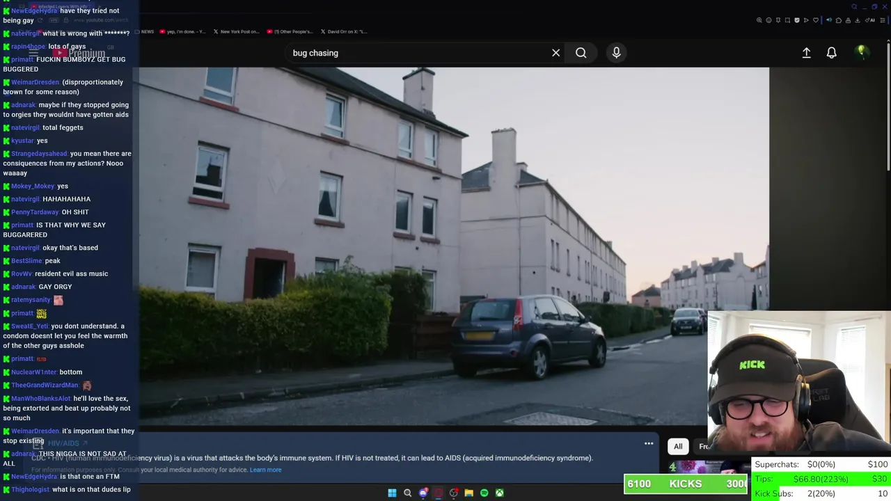Open the browser AI assistant icon
Viewport: 891px width, 501px height.
[x=870, y=20]
